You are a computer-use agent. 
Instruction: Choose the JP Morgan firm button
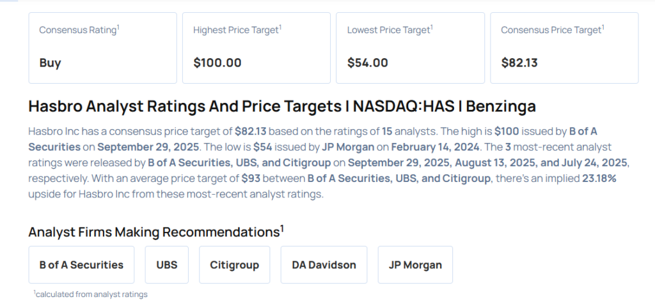click(x=415, y=264)
